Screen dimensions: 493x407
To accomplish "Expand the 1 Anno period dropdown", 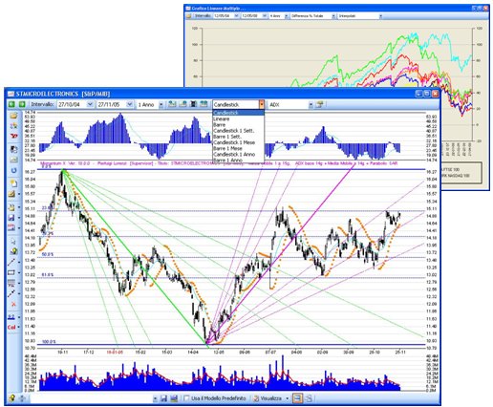I will (x=161, y=105).
